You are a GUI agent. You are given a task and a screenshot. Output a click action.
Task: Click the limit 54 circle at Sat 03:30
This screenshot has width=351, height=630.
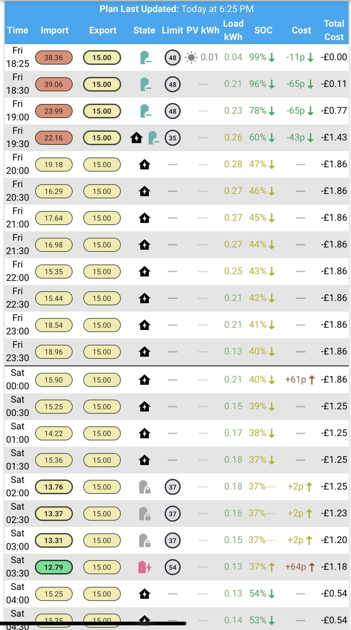tap(173, 567)
